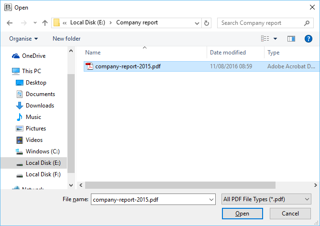Viewport: 320px width, 226px height.
Task: Click the Back navigation arrow
Action: (x=10, y=22)
